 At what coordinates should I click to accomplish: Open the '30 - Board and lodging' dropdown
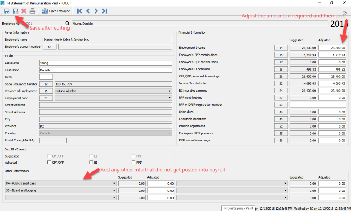[114, 190]
